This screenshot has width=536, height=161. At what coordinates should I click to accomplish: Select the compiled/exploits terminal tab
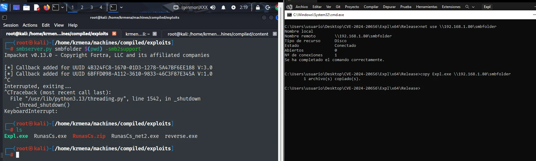pos(57,34)
